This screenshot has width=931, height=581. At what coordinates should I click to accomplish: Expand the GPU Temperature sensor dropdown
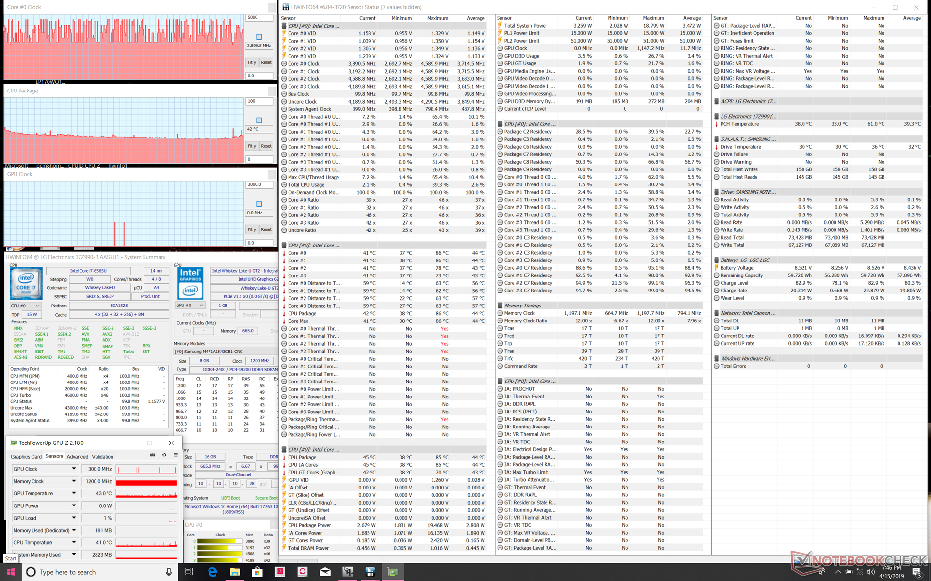tap(74, 493)
